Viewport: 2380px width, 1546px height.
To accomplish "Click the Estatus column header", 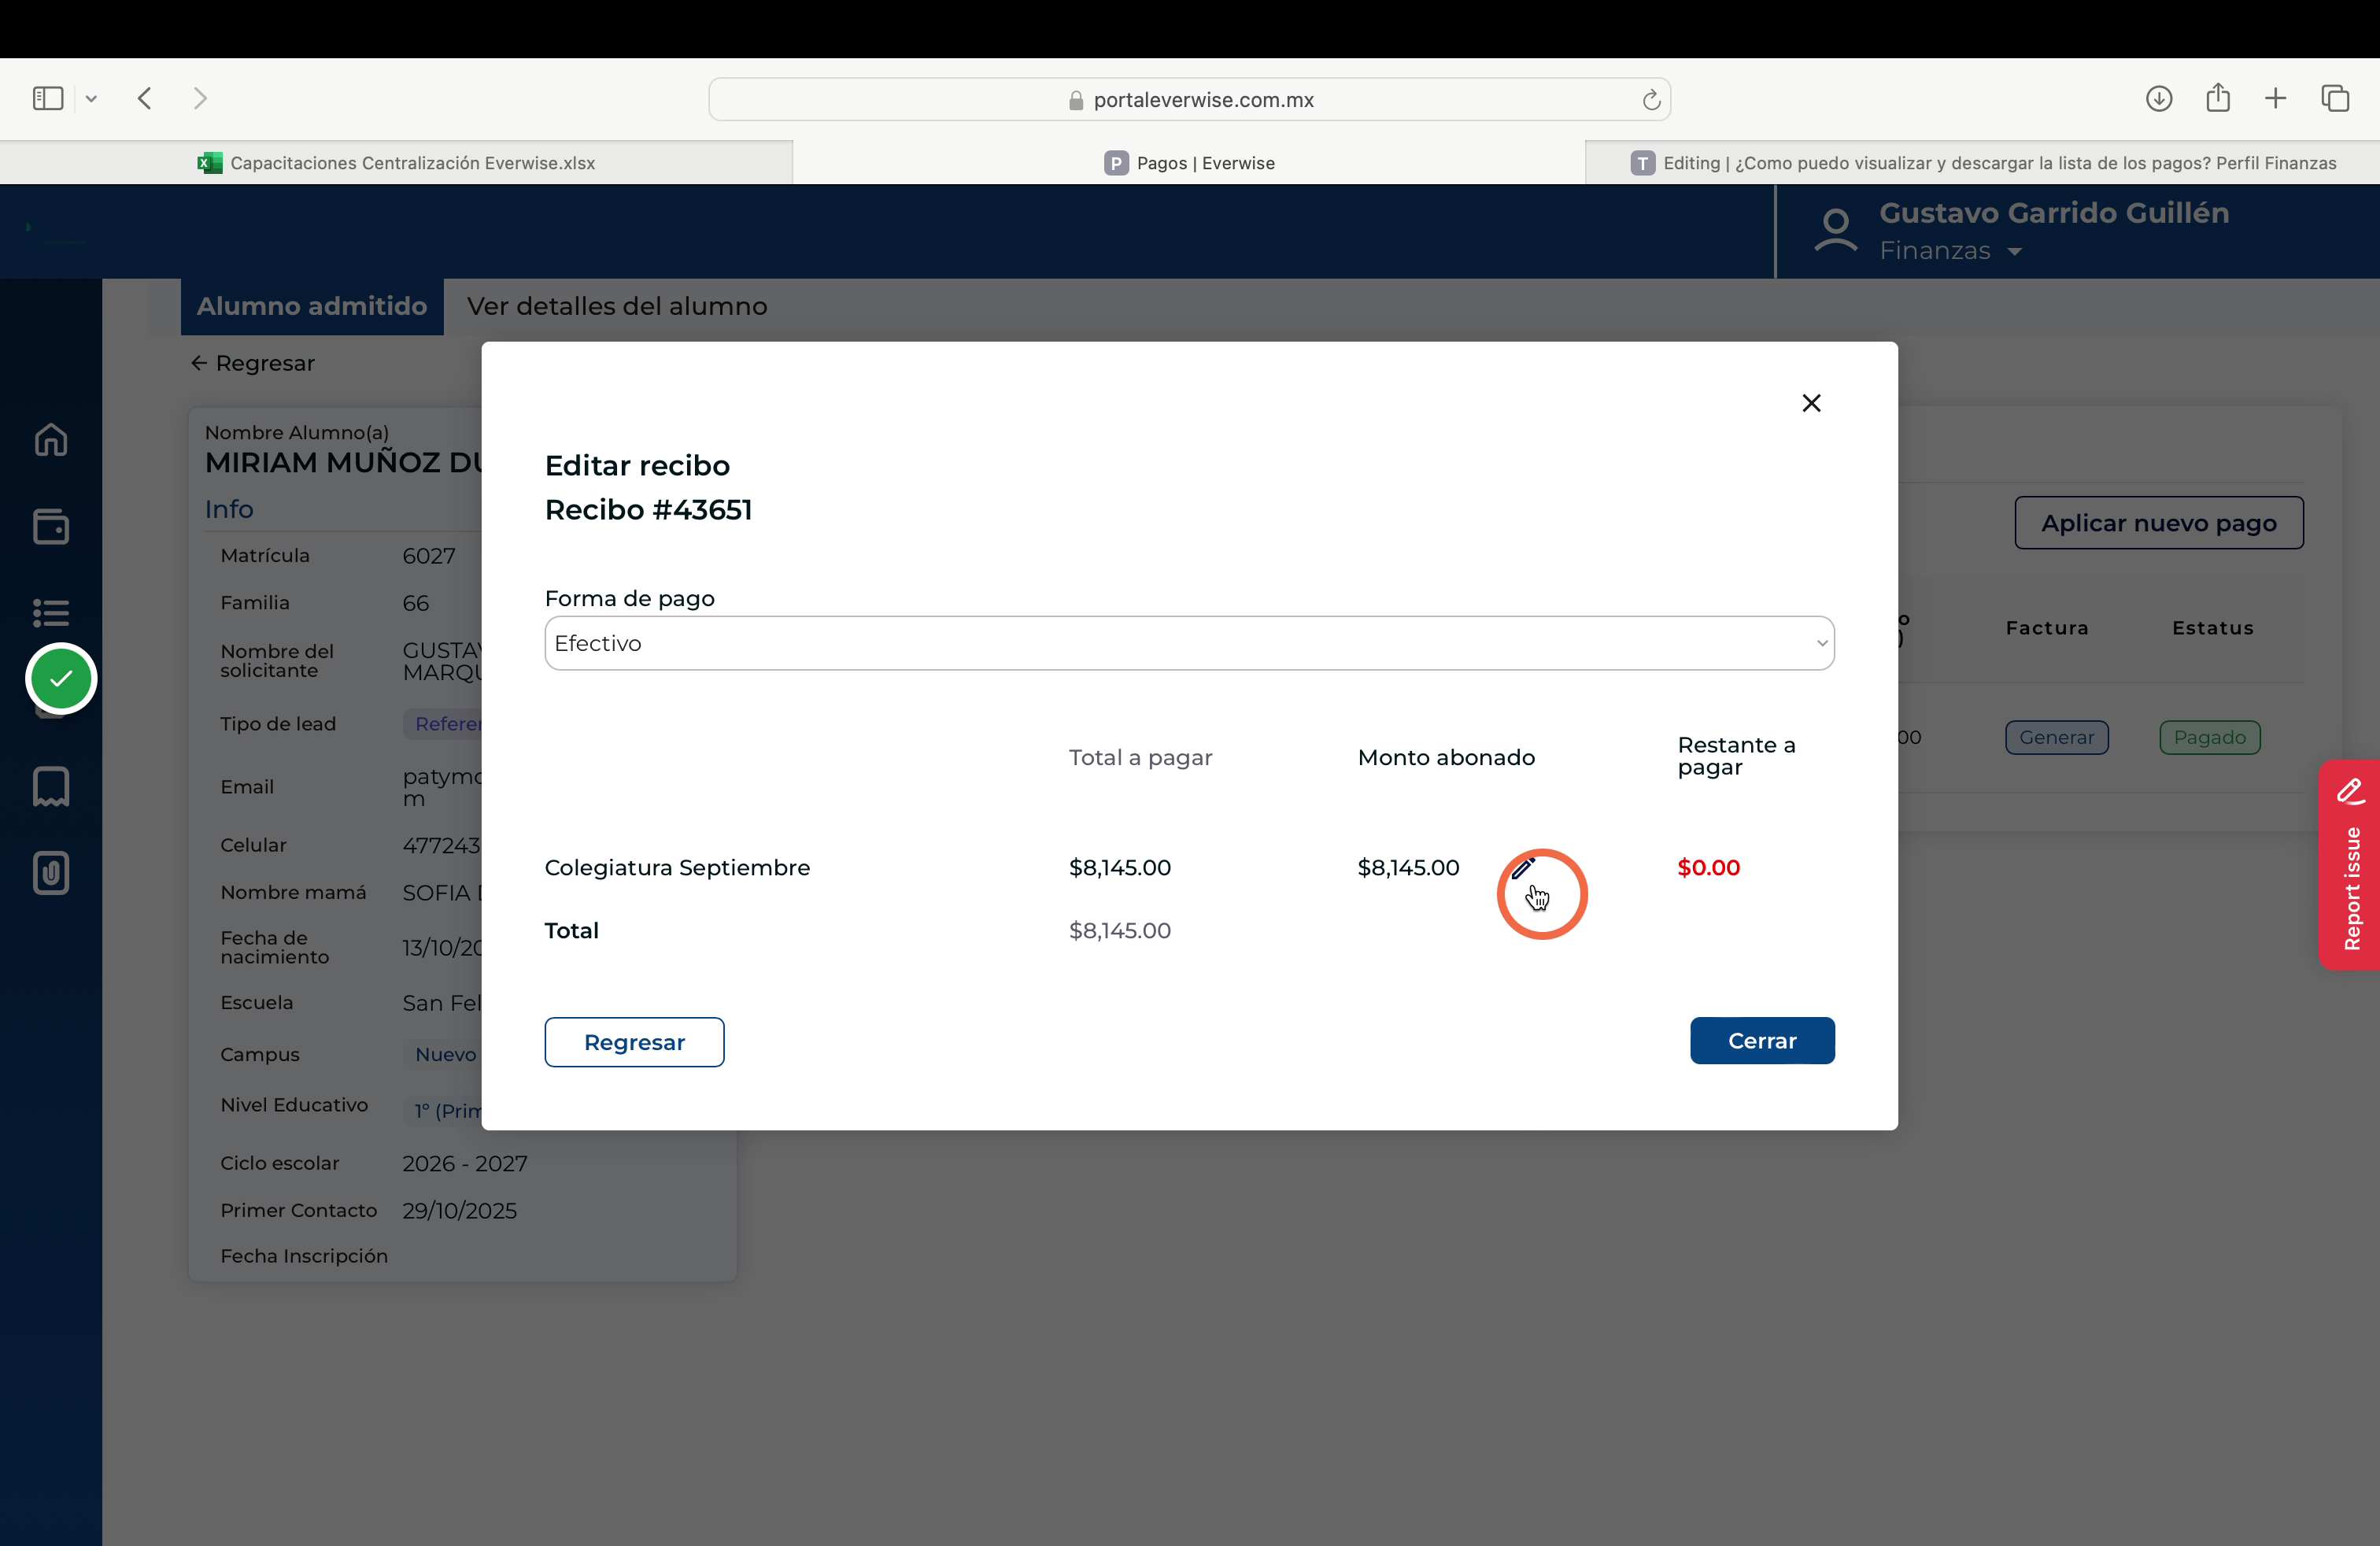I will 2212,628.
